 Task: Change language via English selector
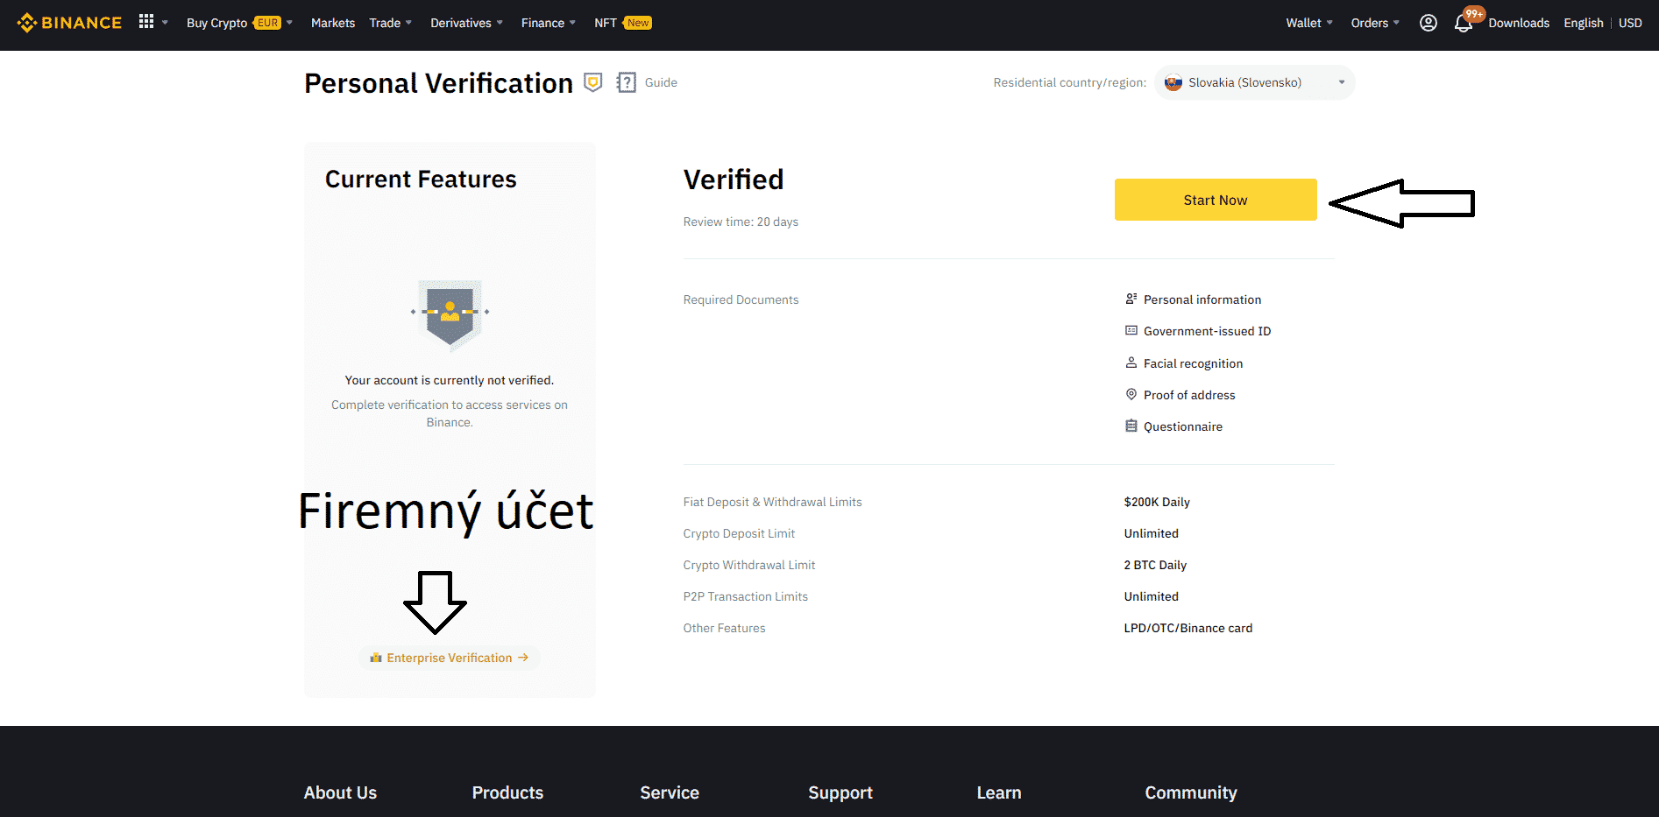tap(1583, 23)
